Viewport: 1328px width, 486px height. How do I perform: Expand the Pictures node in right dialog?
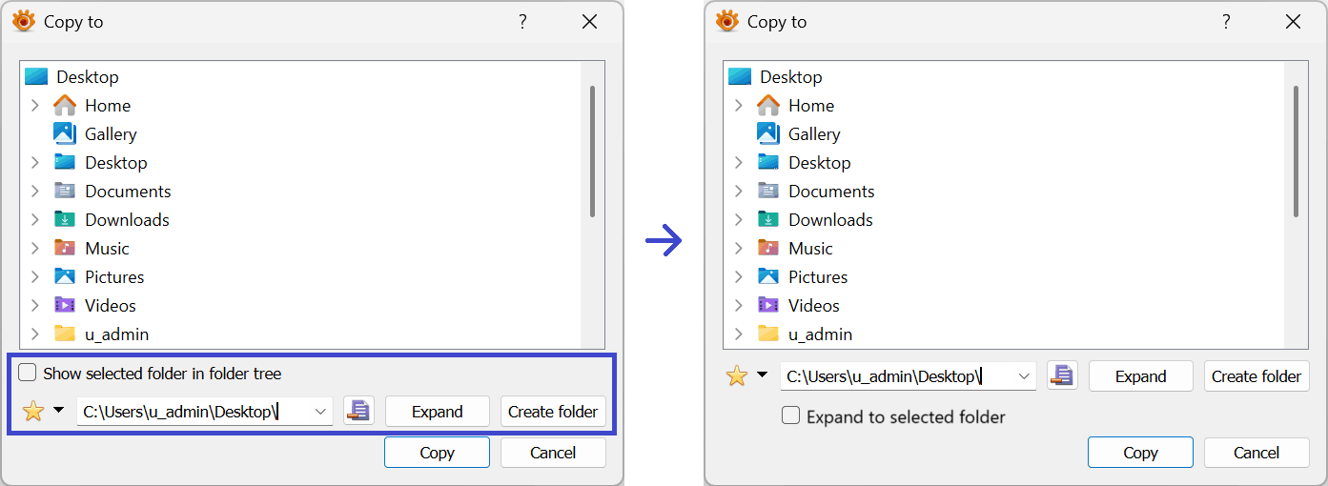[x=739, y=276]
